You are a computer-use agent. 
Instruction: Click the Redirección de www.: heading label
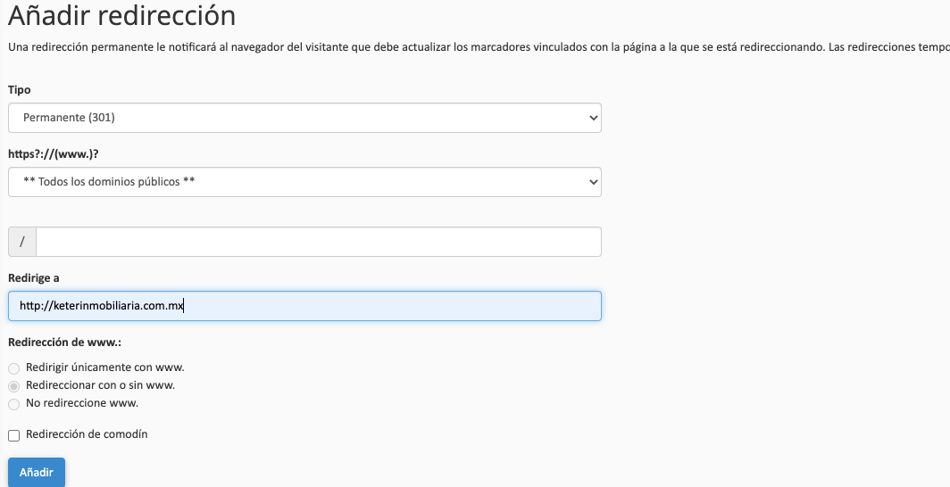coord(64,343)
